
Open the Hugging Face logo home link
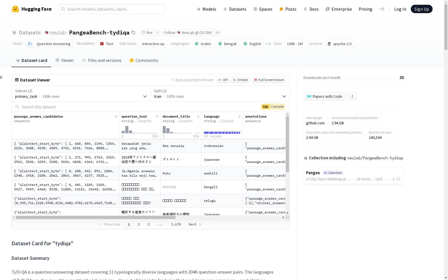[x=32, y=9]
